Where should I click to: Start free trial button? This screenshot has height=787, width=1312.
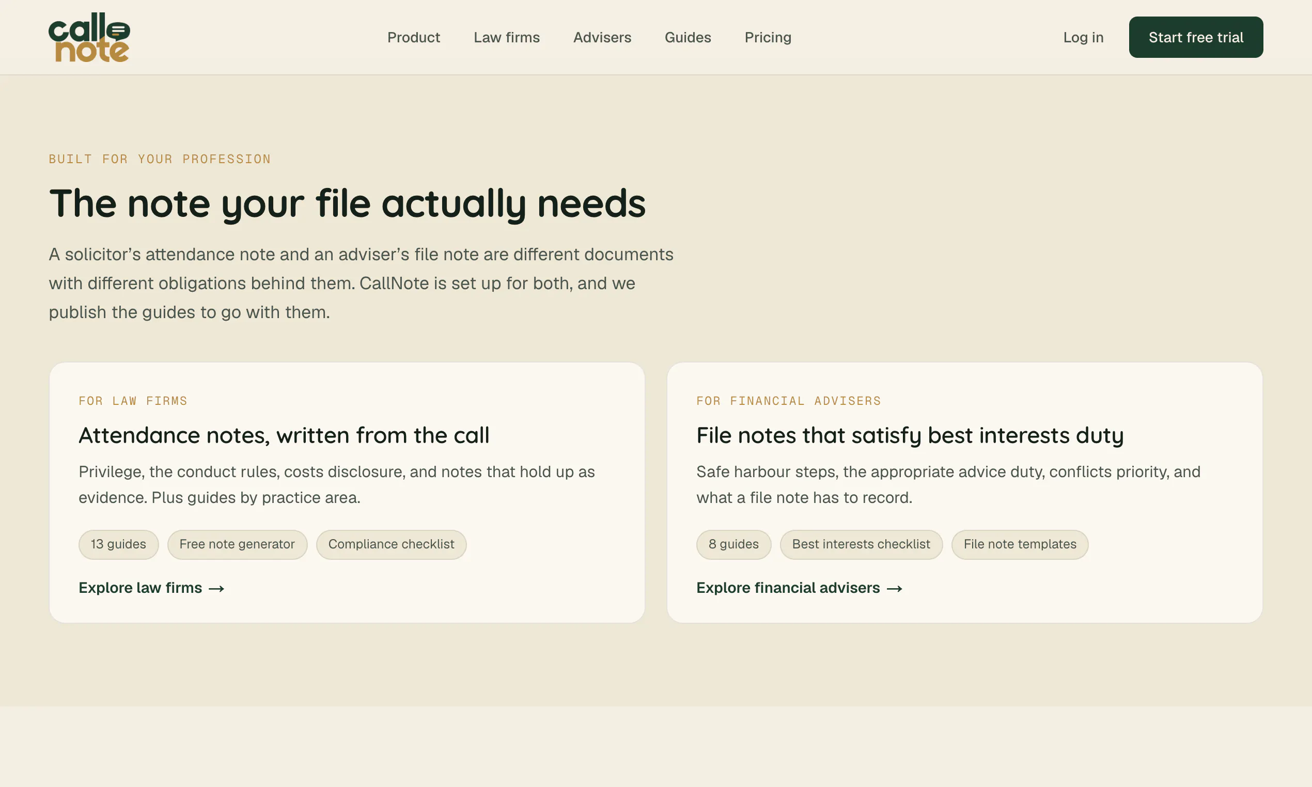1195,37
